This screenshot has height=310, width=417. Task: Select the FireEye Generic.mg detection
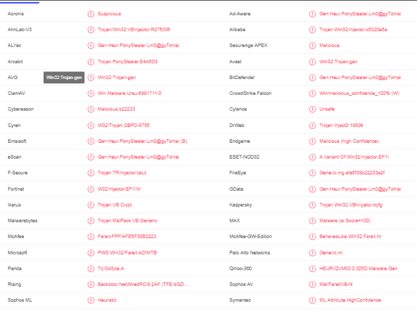point(352,173)
